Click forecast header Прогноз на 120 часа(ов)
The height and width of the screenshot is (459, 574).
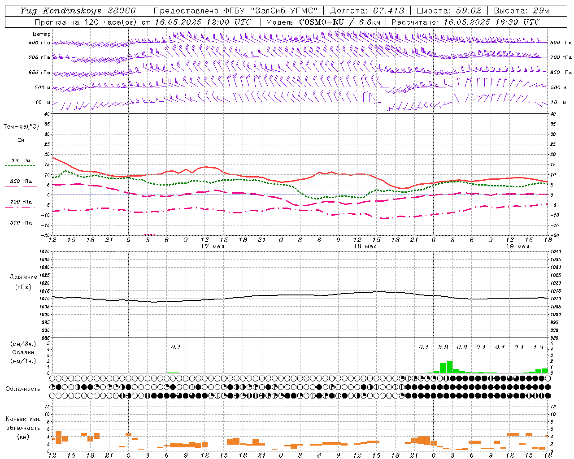87,22
